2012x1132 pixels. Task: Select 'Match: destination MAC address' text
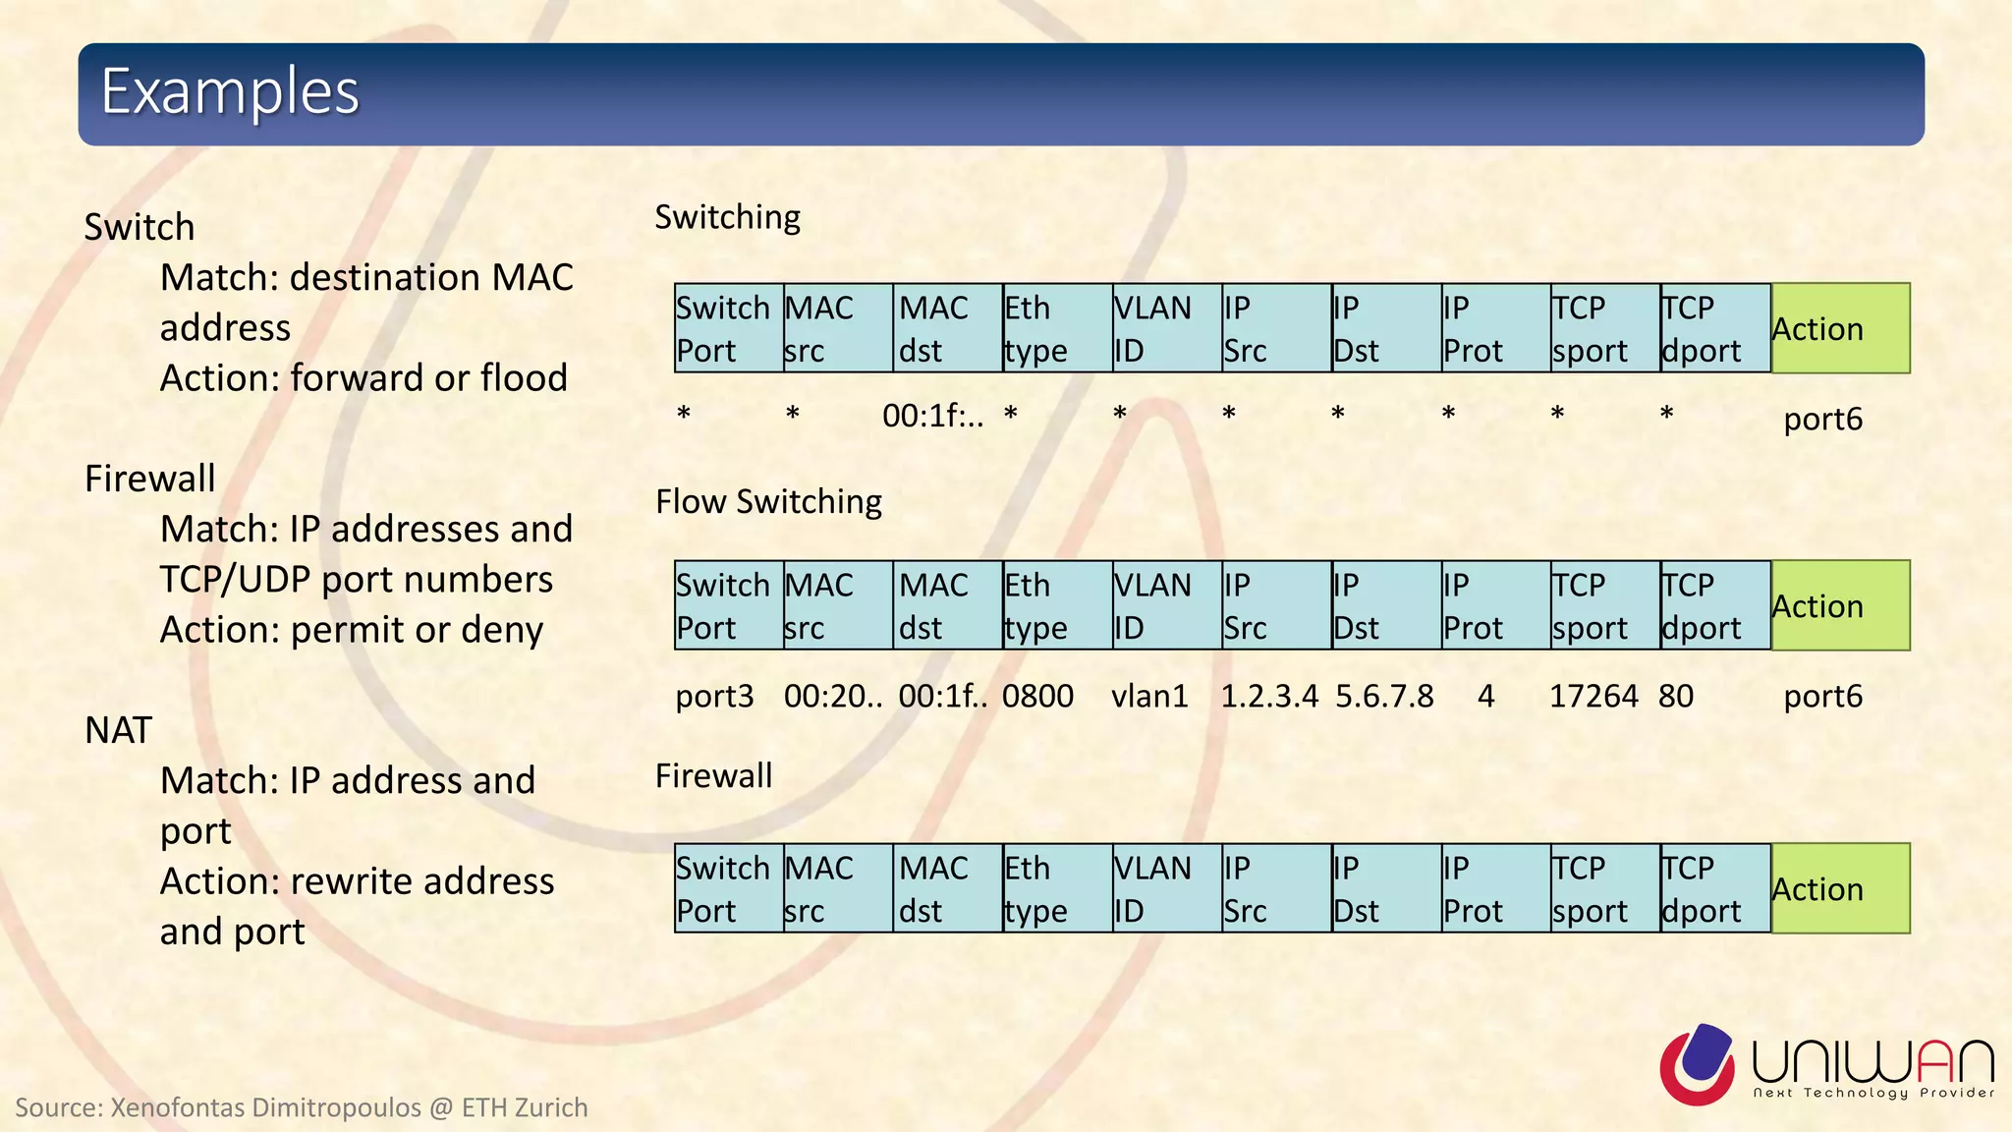click(x=366, y=302)
